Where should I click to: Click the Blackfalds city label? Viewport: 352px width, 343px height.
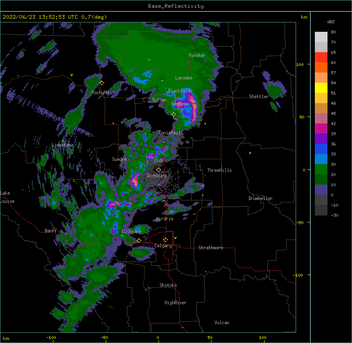(x=180, y=91)
